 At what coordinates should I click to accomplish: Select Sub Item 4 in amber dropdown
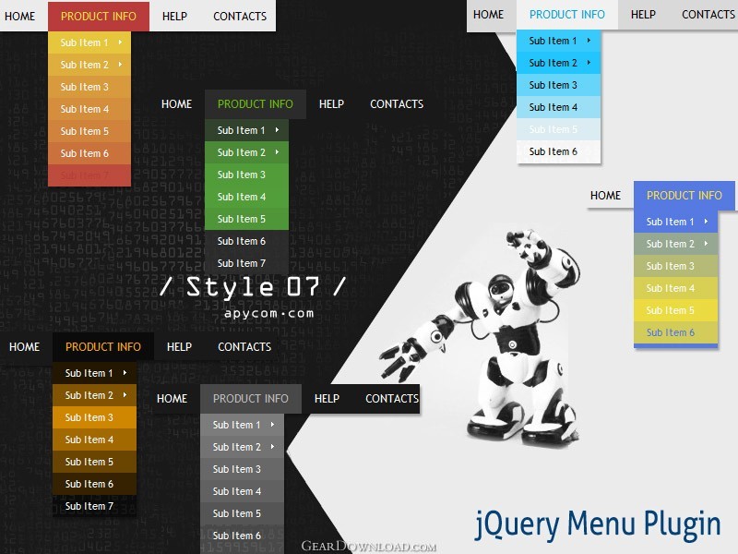95,440
